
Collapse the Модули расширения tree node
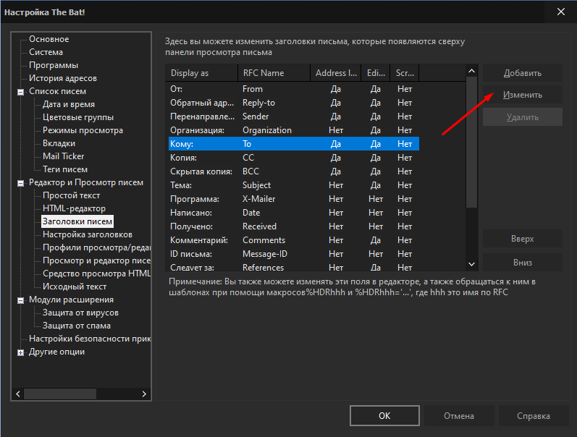(x=20, y=300)
